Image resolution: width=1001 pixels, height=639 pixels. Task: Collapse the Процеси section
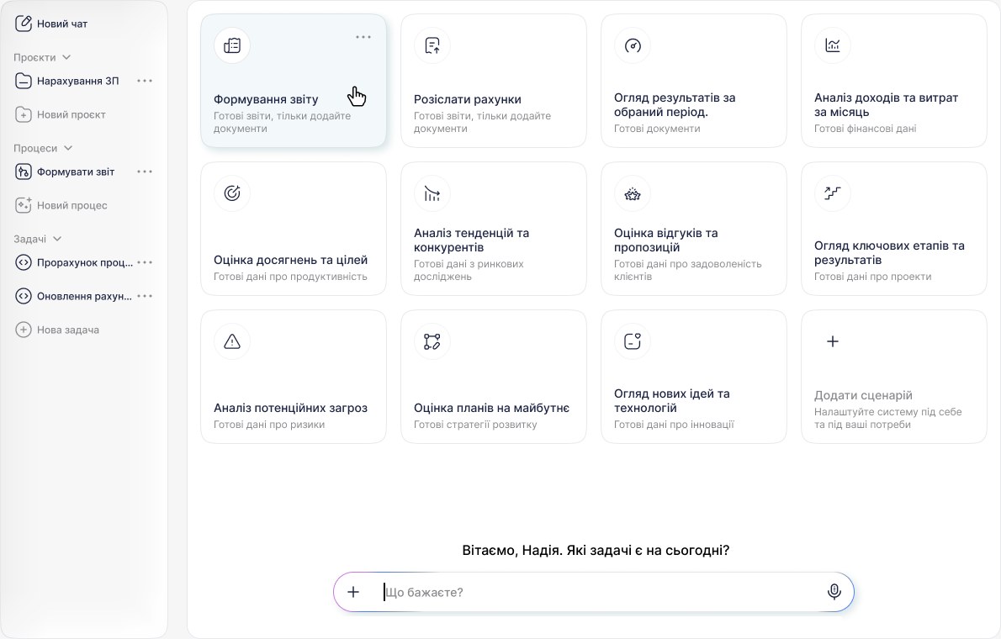(x=68, y=148)
